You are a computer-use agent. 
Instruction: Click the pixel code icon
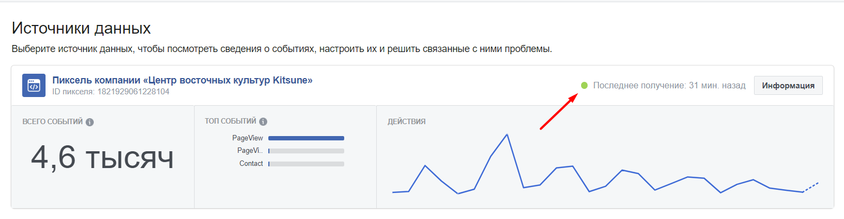click(x=34, y=86)
